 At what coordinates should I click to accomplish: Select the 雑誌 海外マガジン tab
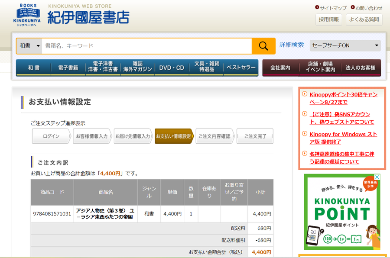[137, 67]
